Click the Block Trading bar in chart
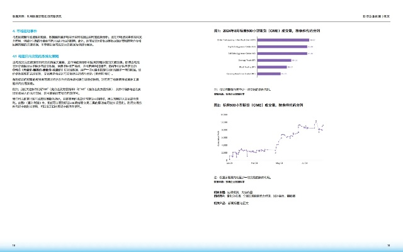The height and width of the screenshot is (252, 403). [x=271, y=67]
